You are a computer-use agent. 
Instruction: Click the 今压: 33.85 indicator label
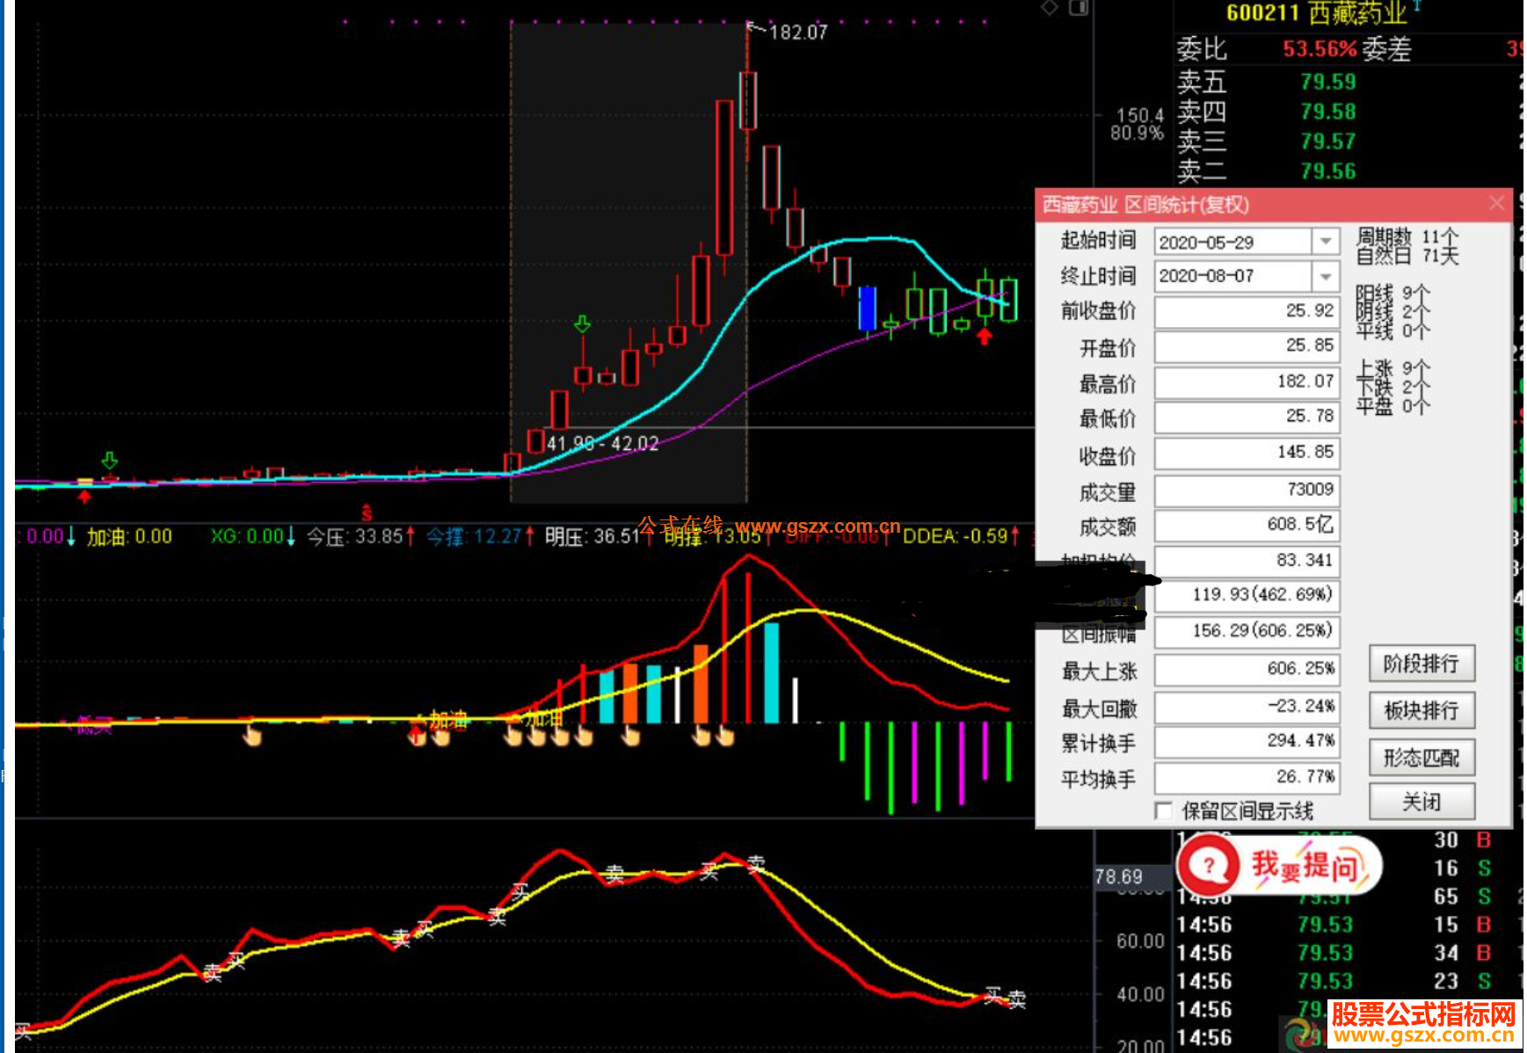[360, 536]
